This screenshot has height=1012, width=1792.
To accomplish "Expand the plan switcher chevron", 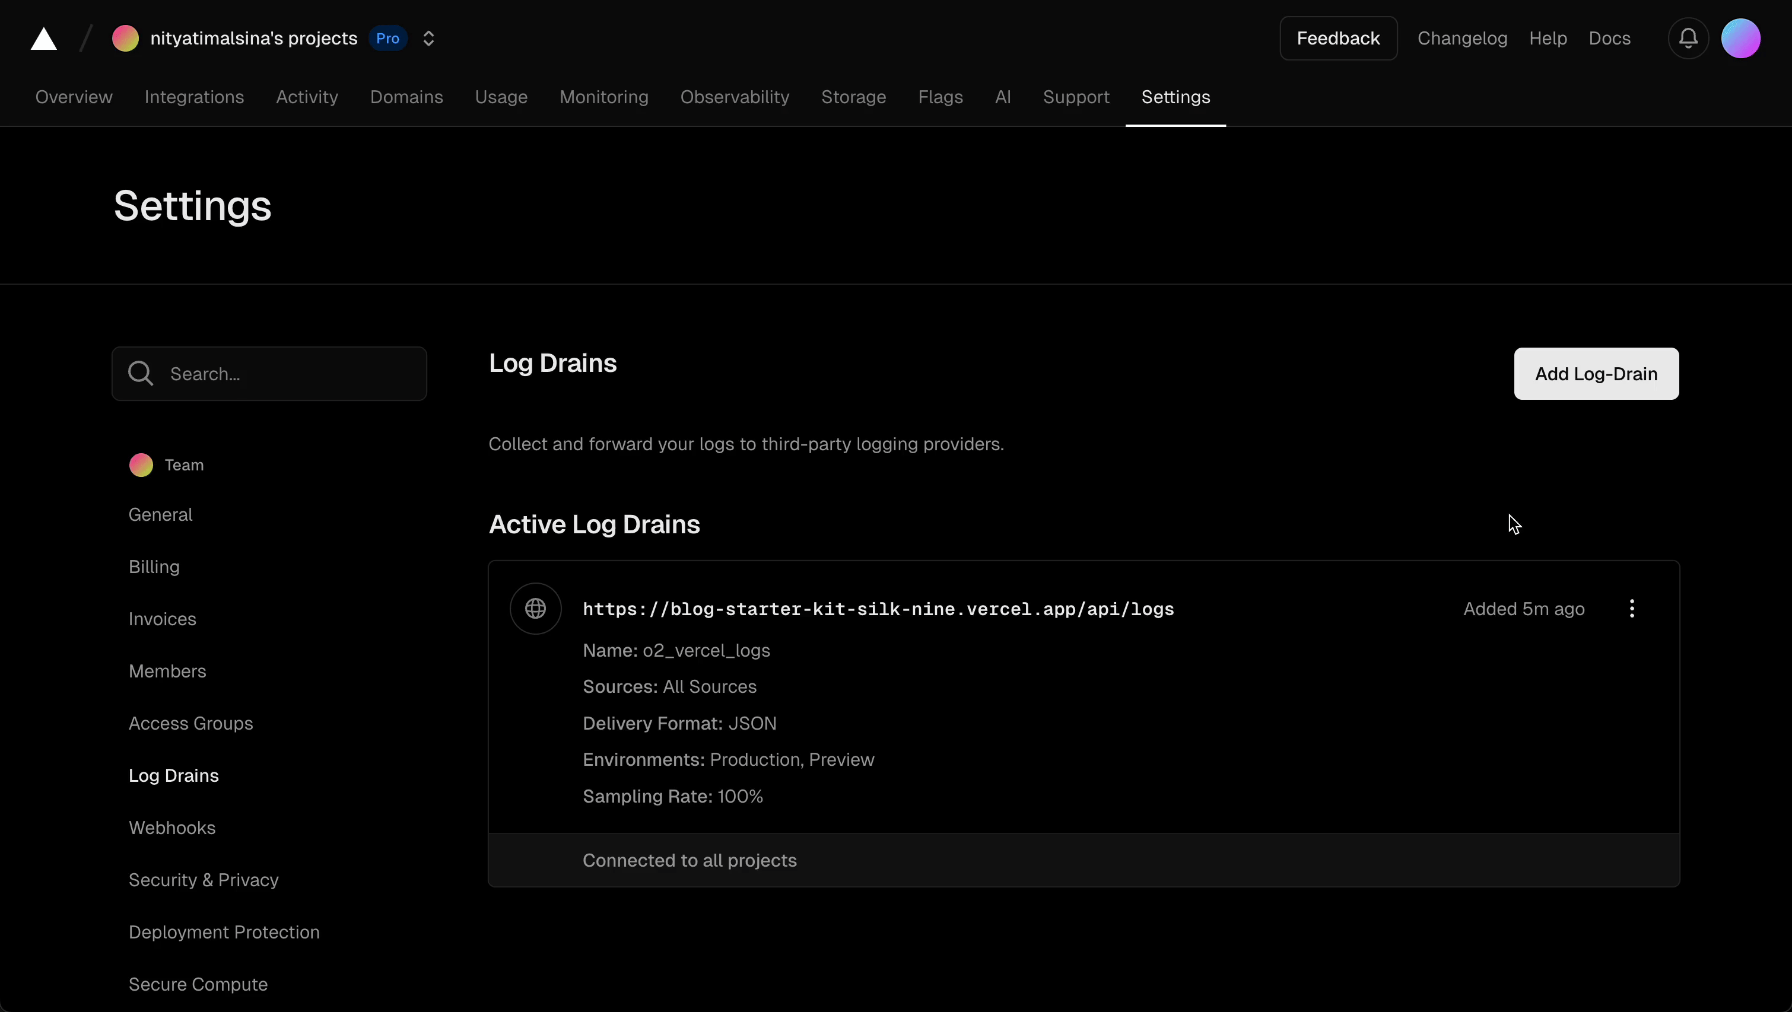I will point(428,38).
